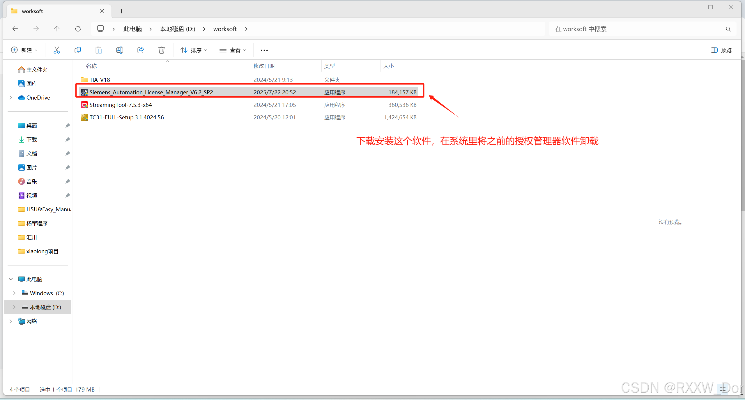Expand the Windows (C:) drive node
Image resolution: width=745 pixels, height=400 pixels.
pos(14,293)
